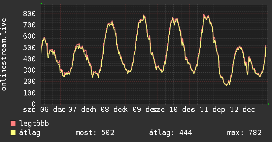This screenshot has height=142, width=272.
Task: Click the green arrow at y-axis top
Action: [x=41, y=4]
